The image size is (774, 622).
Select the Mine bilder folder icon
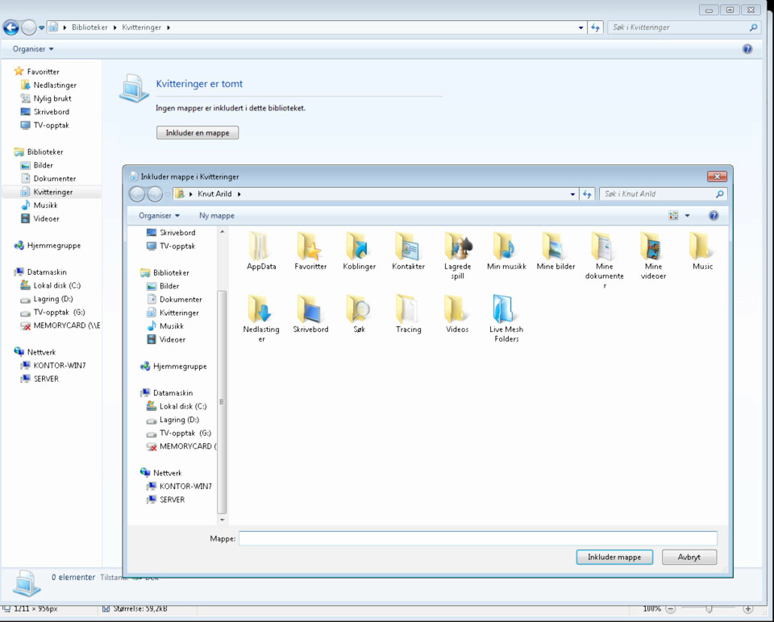click(x=556, y=246)
